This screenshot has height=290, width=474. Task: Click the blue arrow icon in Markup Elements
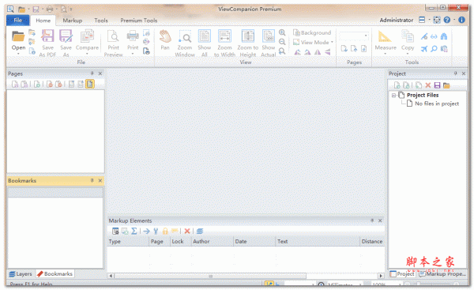click(146, 232)
